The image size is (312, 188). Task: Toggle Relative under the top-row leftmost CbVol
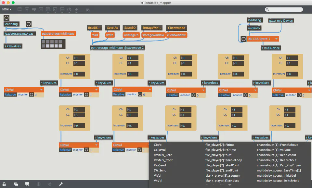point(10,95)
